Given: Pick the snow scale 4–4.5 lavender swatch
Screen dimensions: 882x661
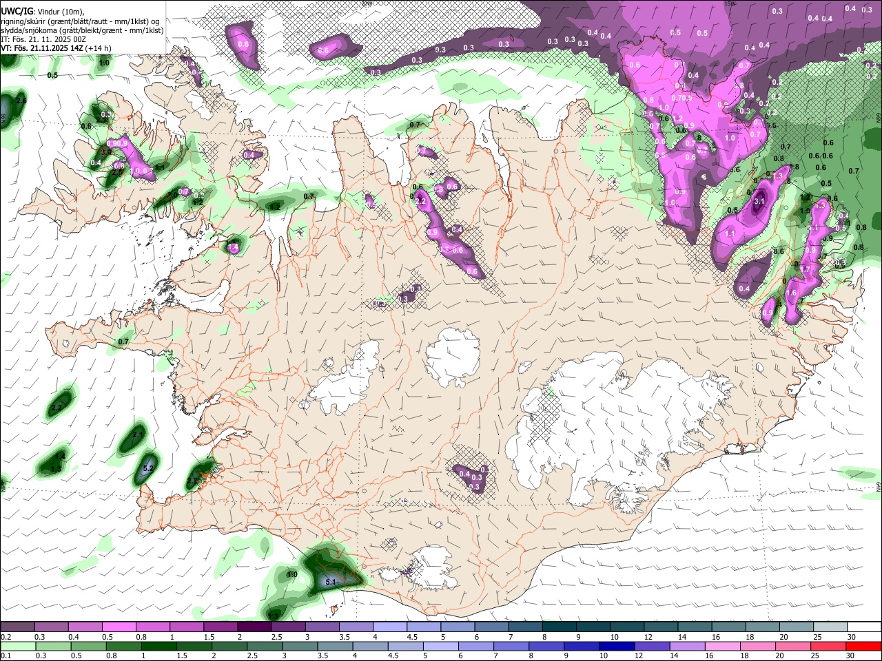Looking at the screenshot, I should [x=389, y=627].
